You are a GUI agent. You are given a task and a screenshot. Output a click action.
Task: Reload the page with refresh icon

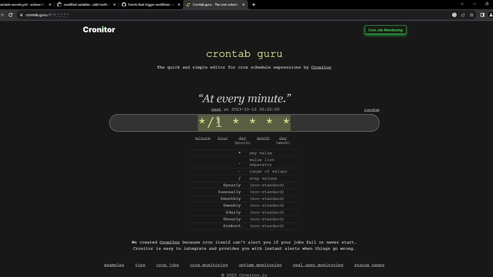tap(11, 15)
